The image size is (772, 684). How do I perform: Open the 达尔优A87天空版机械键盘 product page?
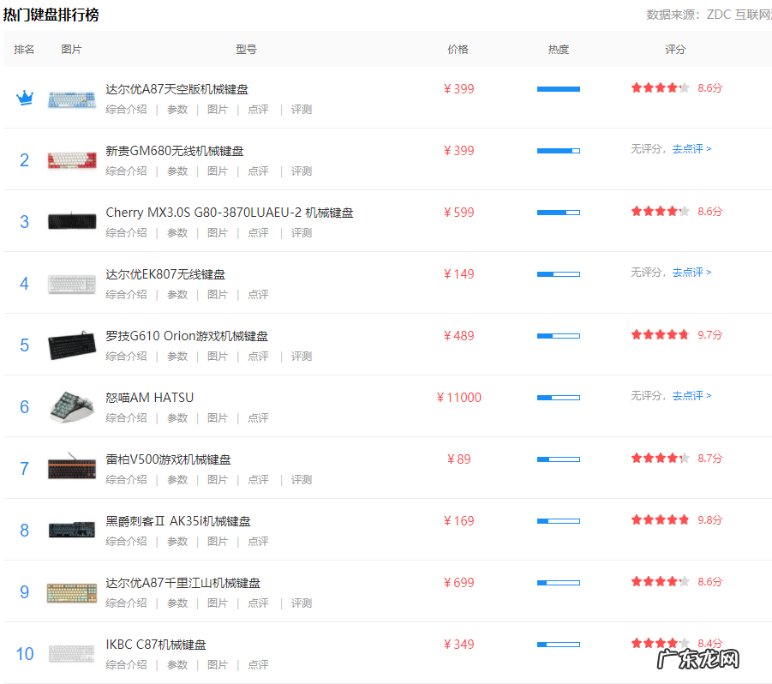click(178, 88)
